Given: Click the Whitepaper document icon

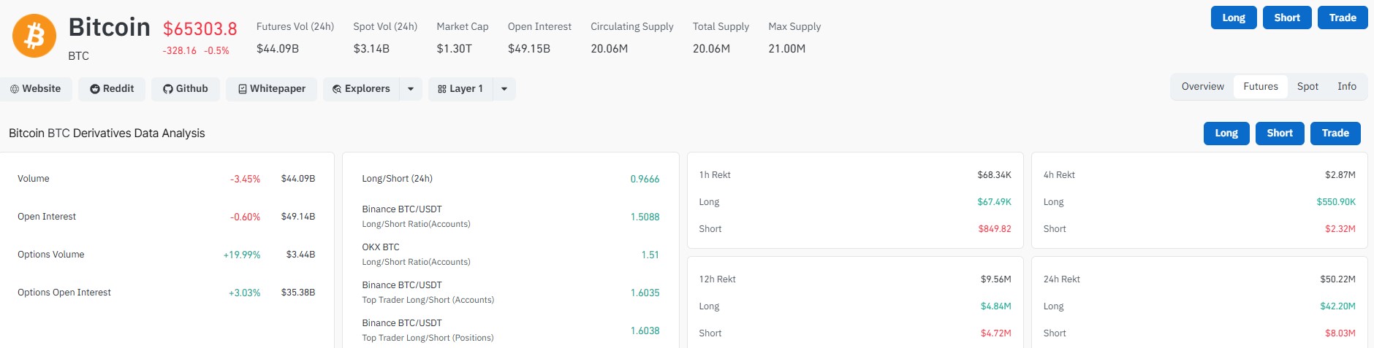Looking at the screenshot, I should [x=242, y=89].
